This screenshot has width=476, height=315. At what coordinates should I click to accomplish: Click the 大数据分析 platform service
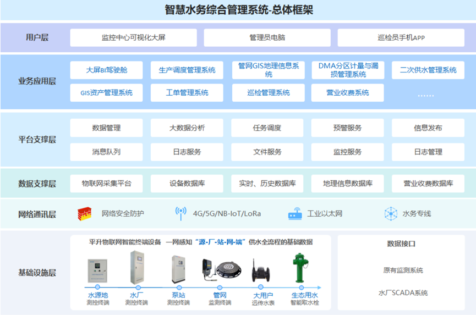[187, 128]
